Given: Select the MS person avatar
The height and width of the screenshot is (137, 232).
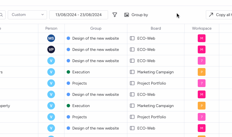Looking at the screenshot, I should [51, 38].
